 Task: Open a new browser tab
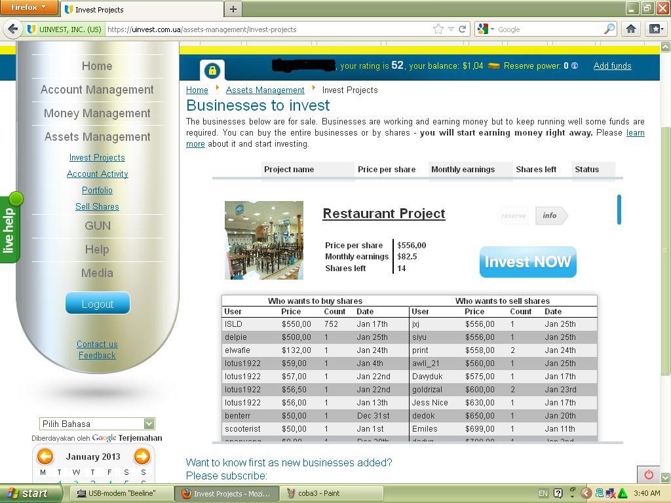(233, 9)
